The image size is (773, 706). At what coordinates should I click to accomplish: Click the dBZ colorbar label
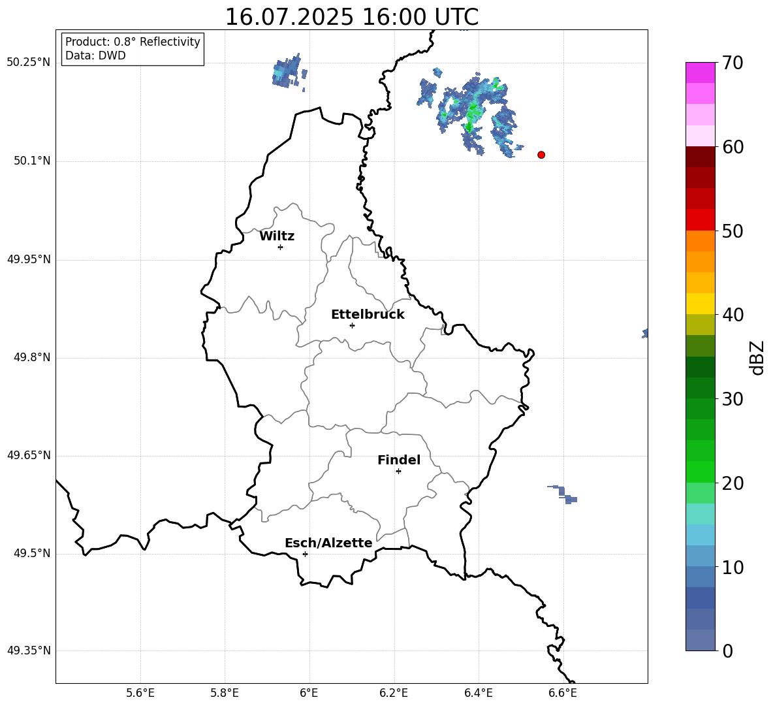point(756,357)
